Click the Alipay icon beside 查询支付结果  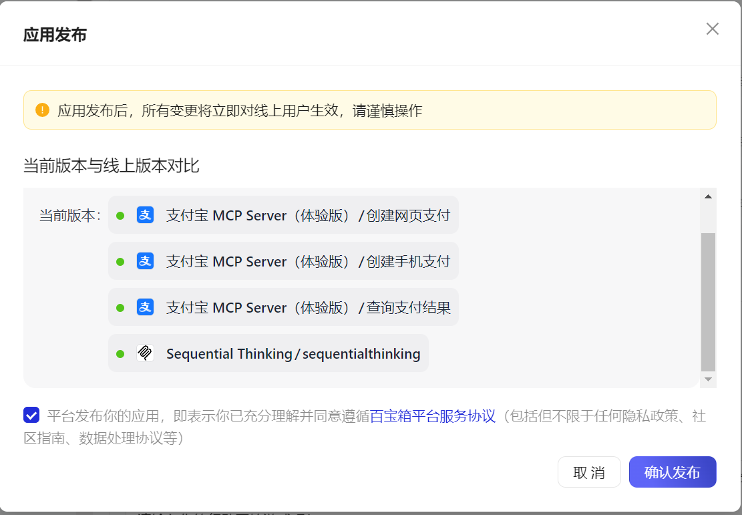coord(146,307)
